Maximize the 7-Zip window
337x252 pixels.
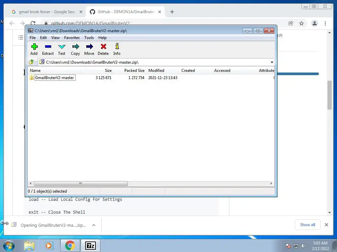(x=258, y=31)
